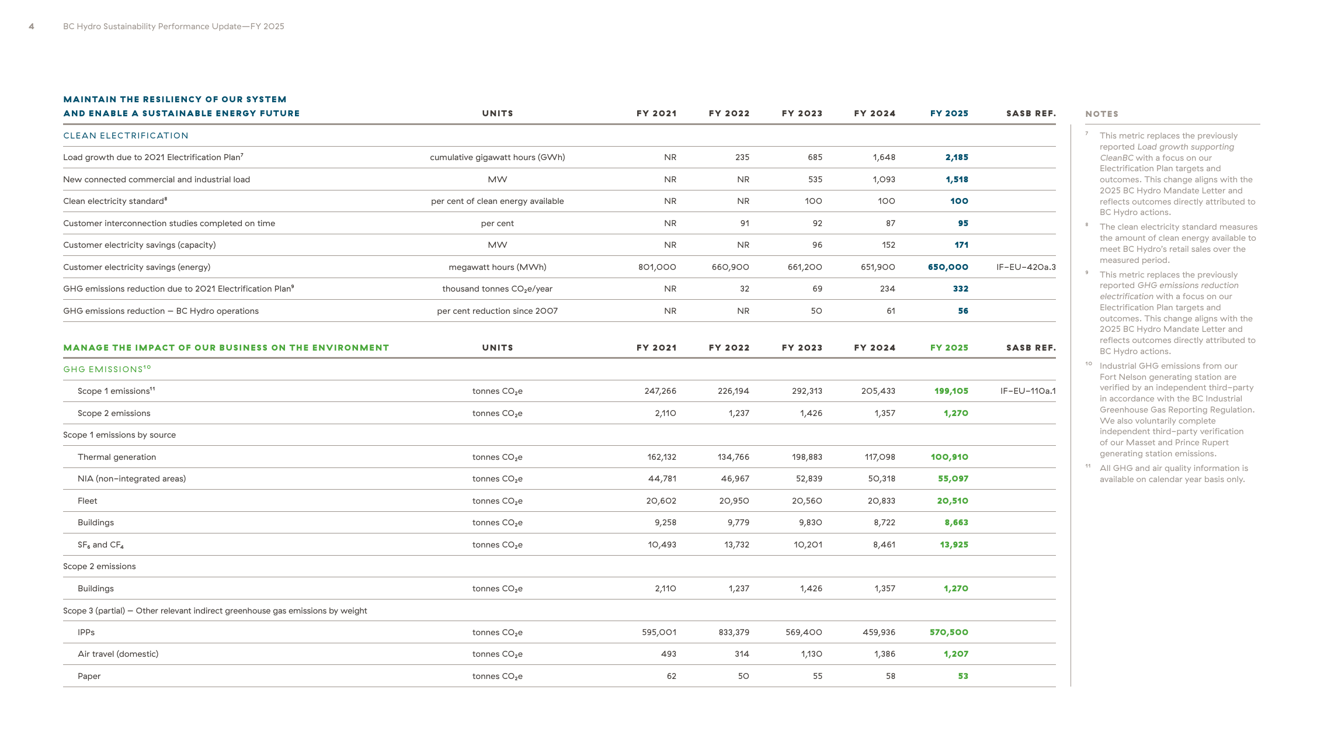1324x745 pixels.
Task: Click note 11 about calendar year basis
Action: coord(1173,474)
